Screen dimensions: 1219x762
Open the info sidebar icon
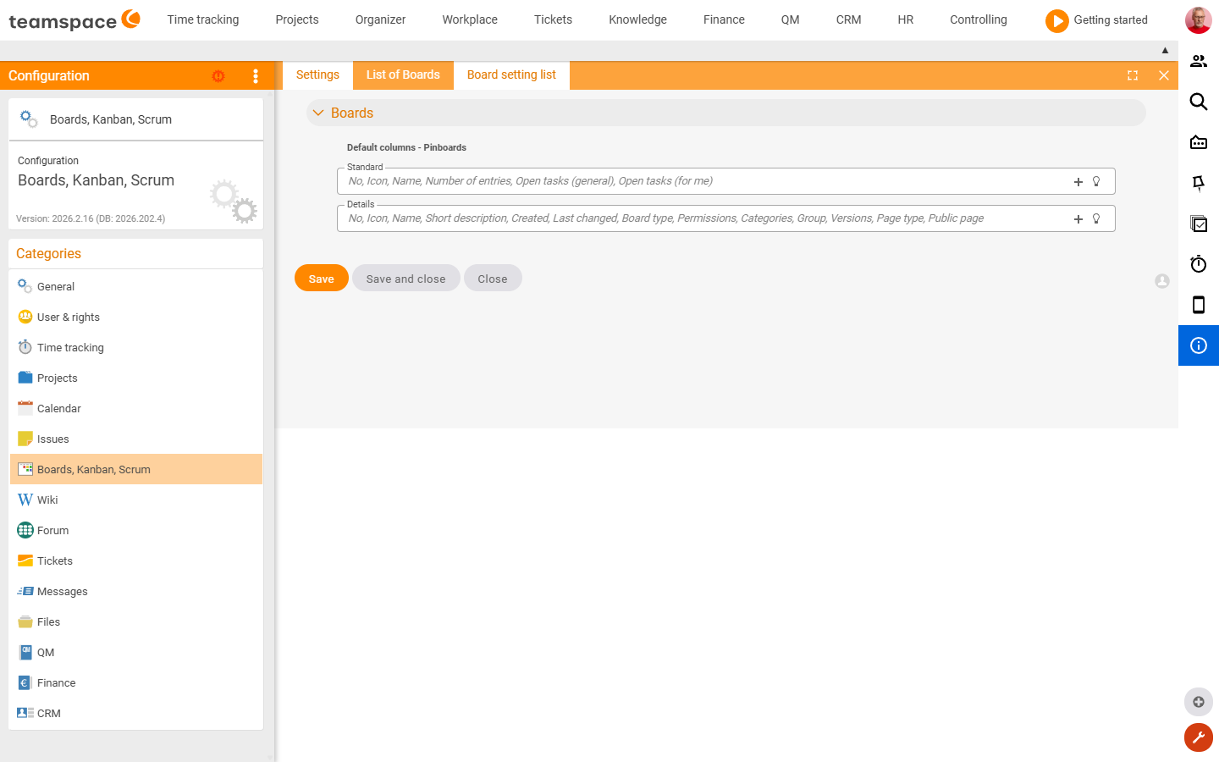pos(1199,345)
